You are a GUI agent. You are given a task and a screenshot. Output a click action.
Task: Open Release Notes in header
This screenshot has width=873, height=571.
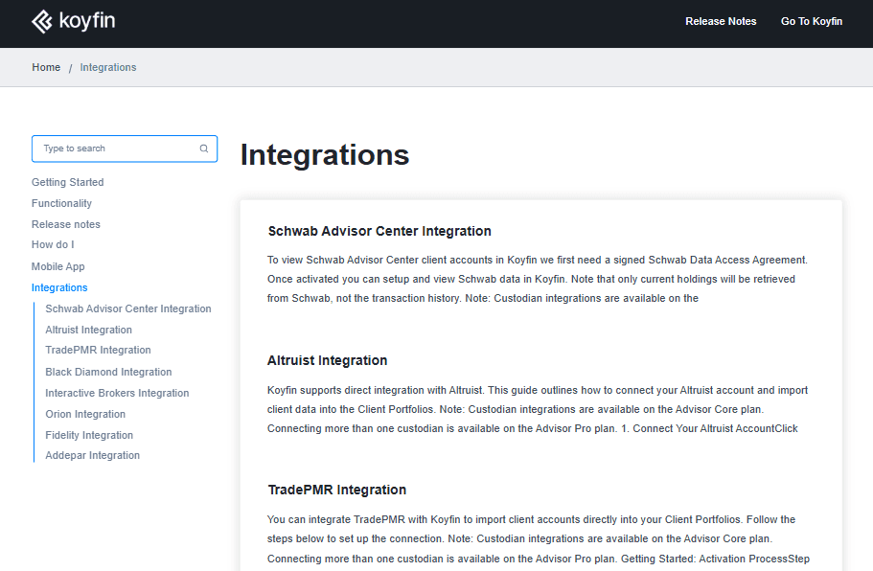pyautogui.click(x=721, y=21)
